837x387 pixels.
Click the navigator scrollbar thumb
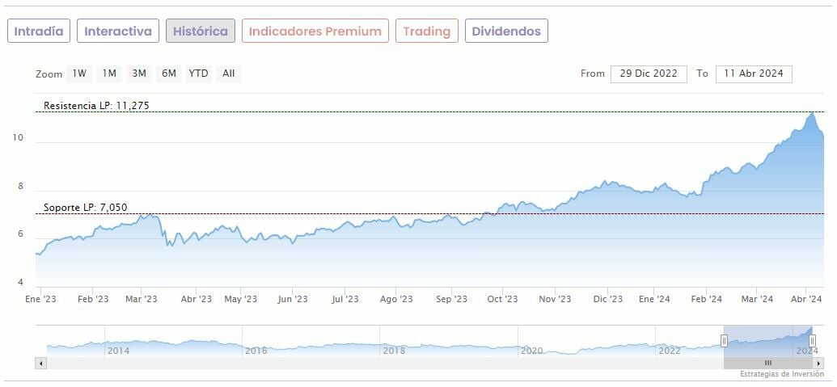point(768,364)
